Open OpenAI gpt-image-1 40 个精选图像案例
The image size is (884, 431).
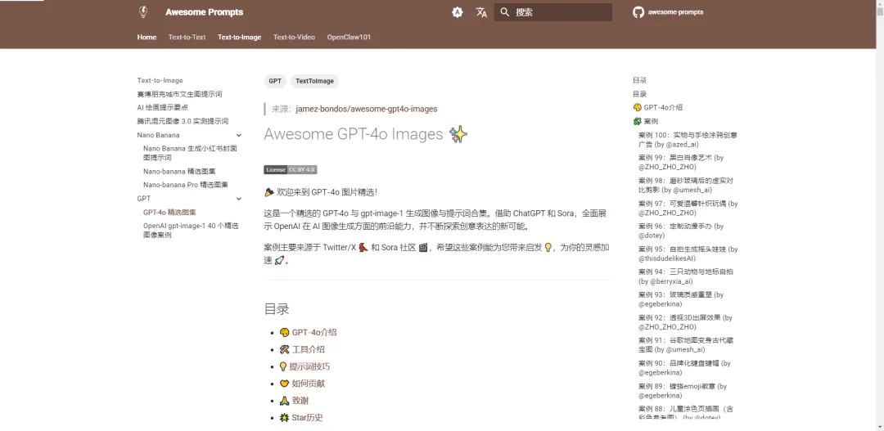click(191, 231)
